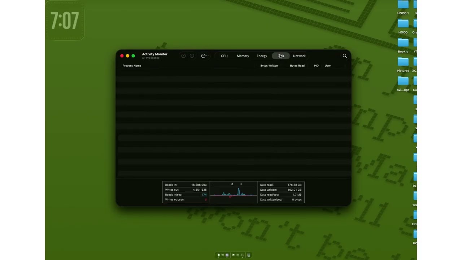The width and height of the screenshot is (462, 260).
Task: Click the blue value "174"
Action: pos(204,195)
